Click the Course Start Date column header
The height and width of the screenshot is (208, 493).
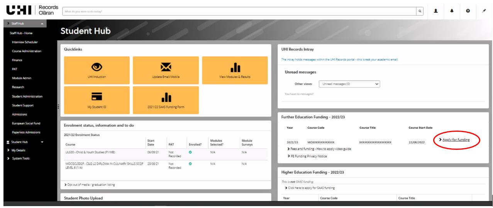click(x=420, y=127)
